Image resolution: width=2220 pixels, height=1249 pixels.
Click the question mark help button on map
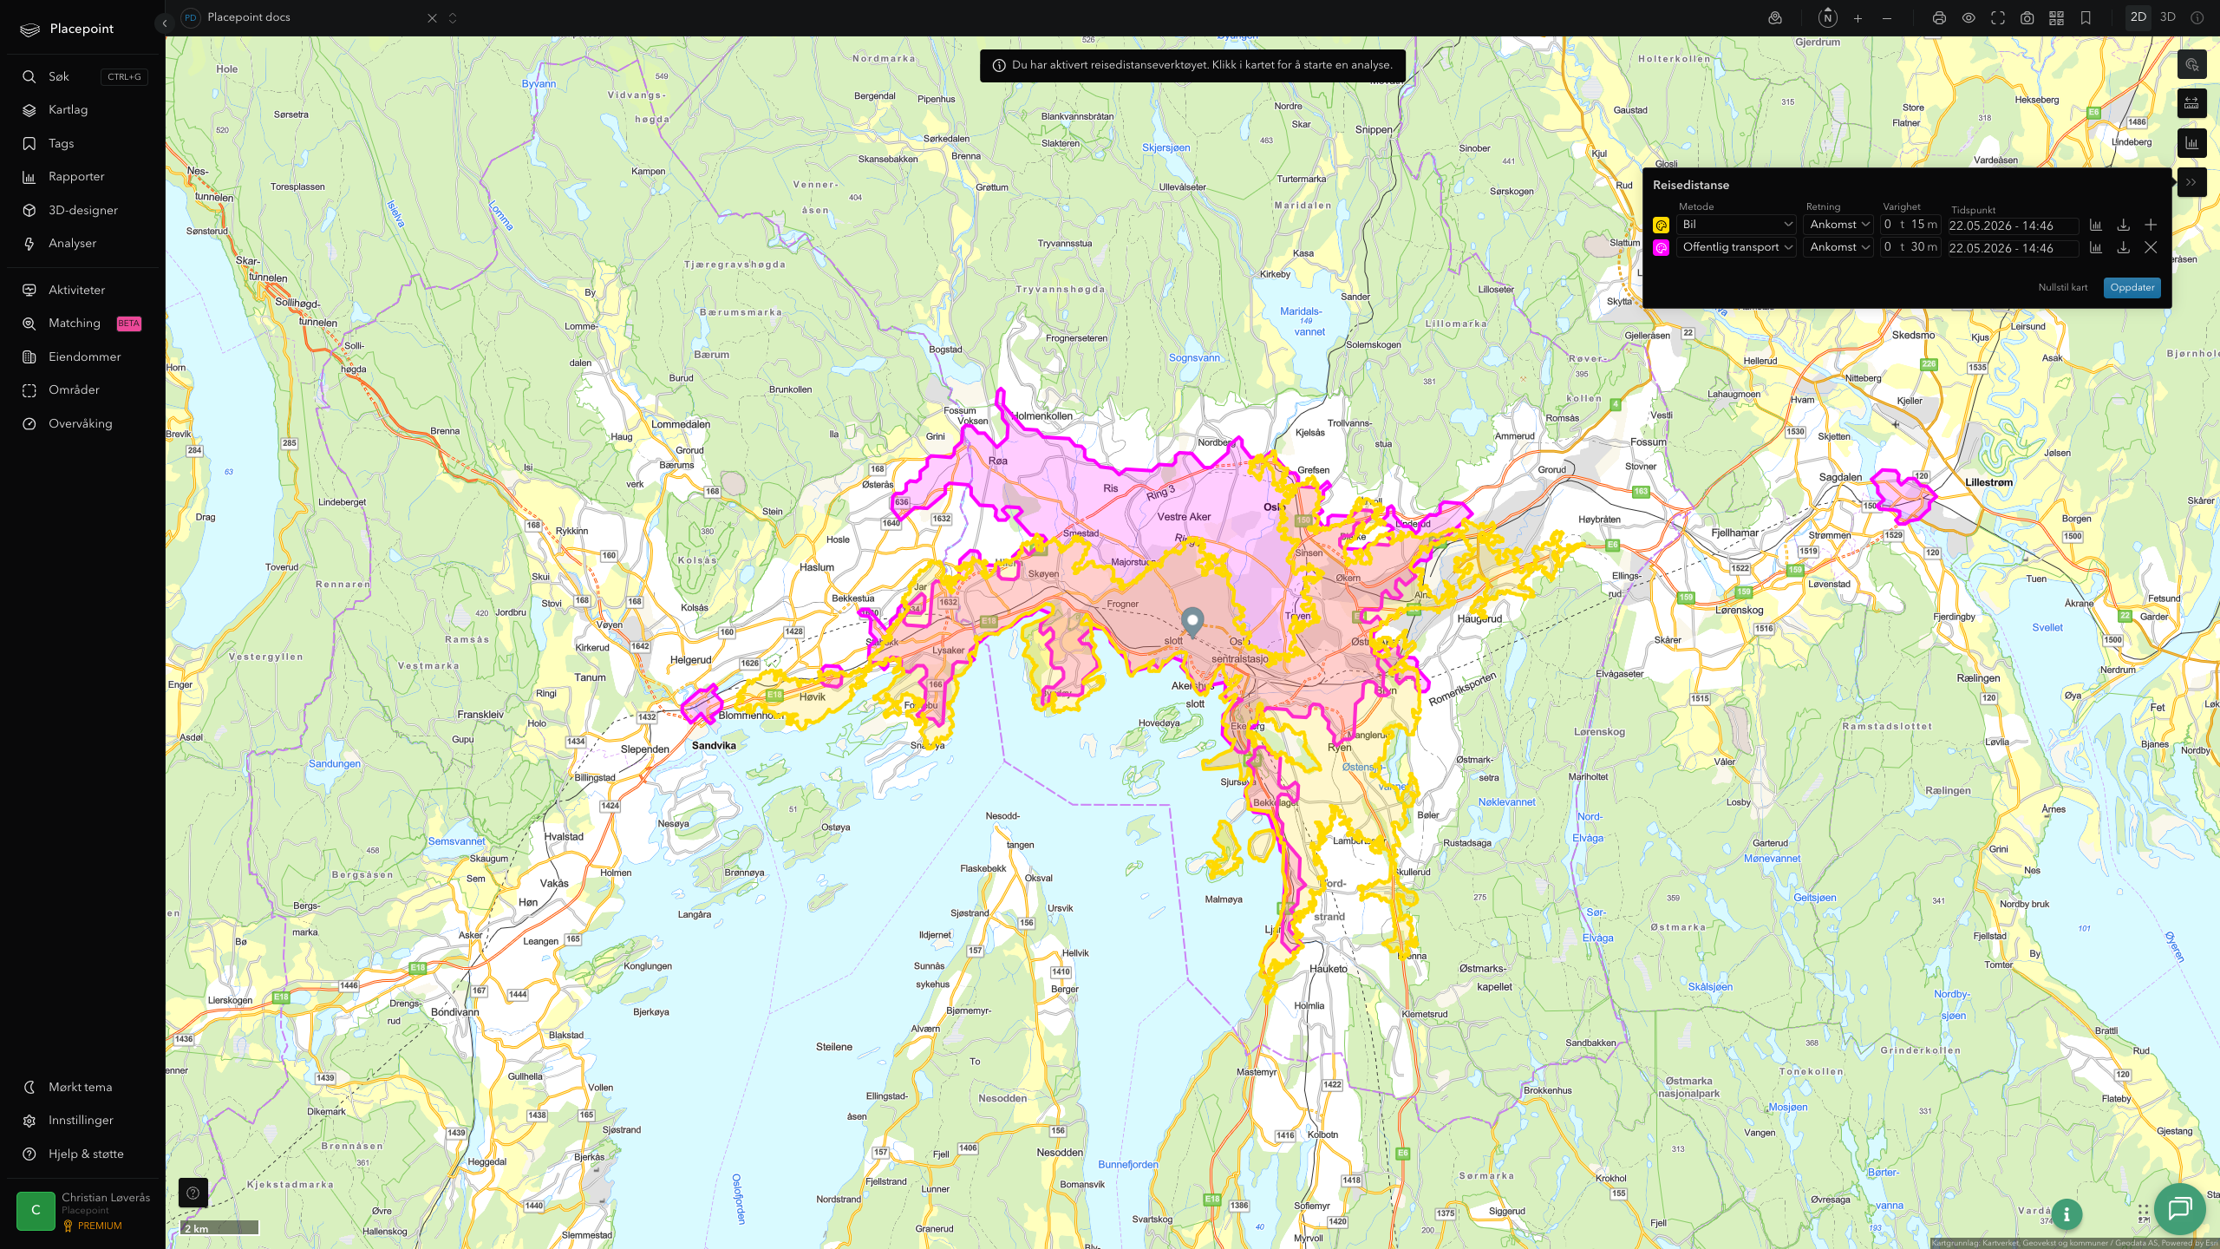(x=193, y=1193)
